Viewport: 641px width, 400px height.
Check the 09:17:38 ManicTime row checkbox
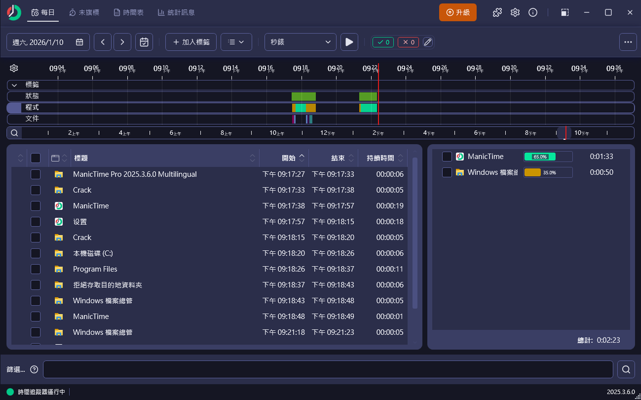coord(36,206)
